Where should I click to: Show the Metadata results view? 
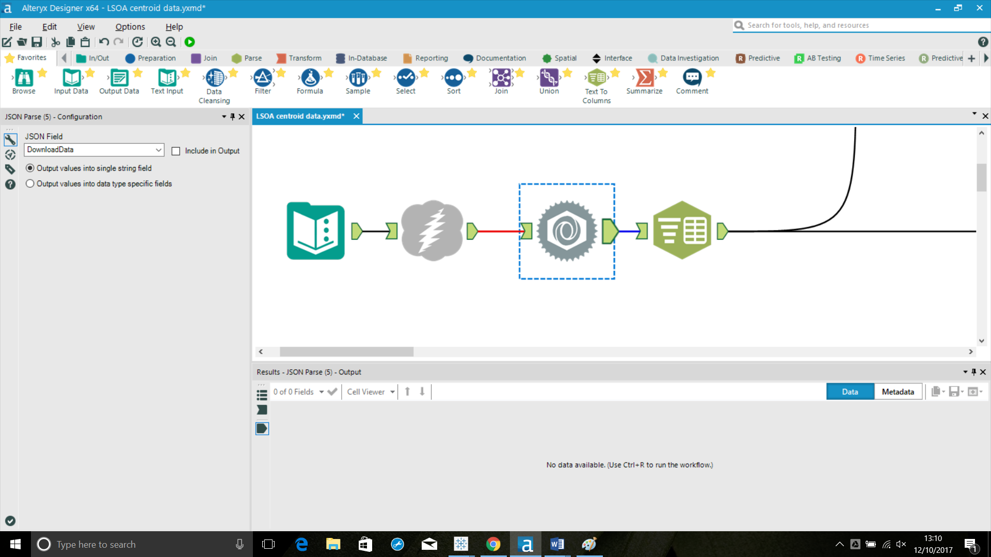click(898, 392)
